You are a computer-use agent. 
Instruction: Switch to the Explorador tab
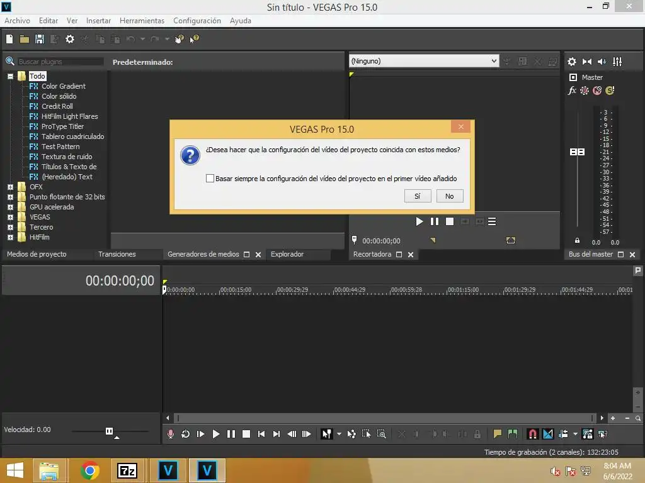click(287, 254)
